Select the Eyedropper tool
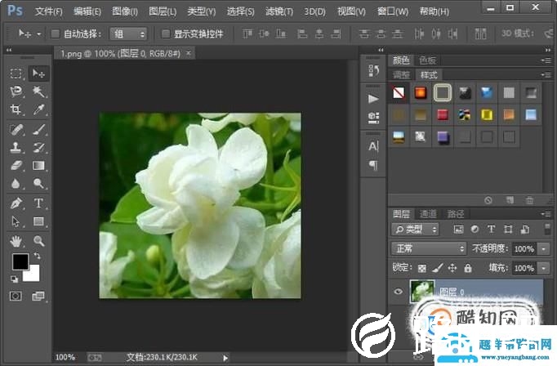Viewport: 557px width, 366px height. [x=38, y=109]
